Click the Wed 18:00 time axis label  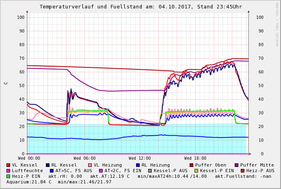[x=195, y=159]
